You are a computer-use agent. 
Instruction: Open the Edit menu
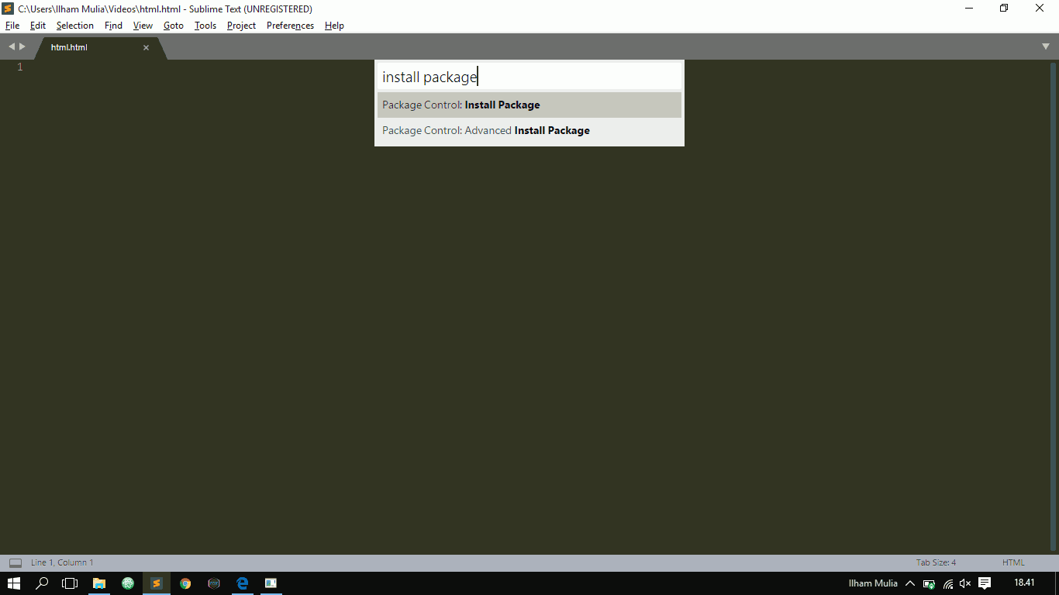coord(38,26)
